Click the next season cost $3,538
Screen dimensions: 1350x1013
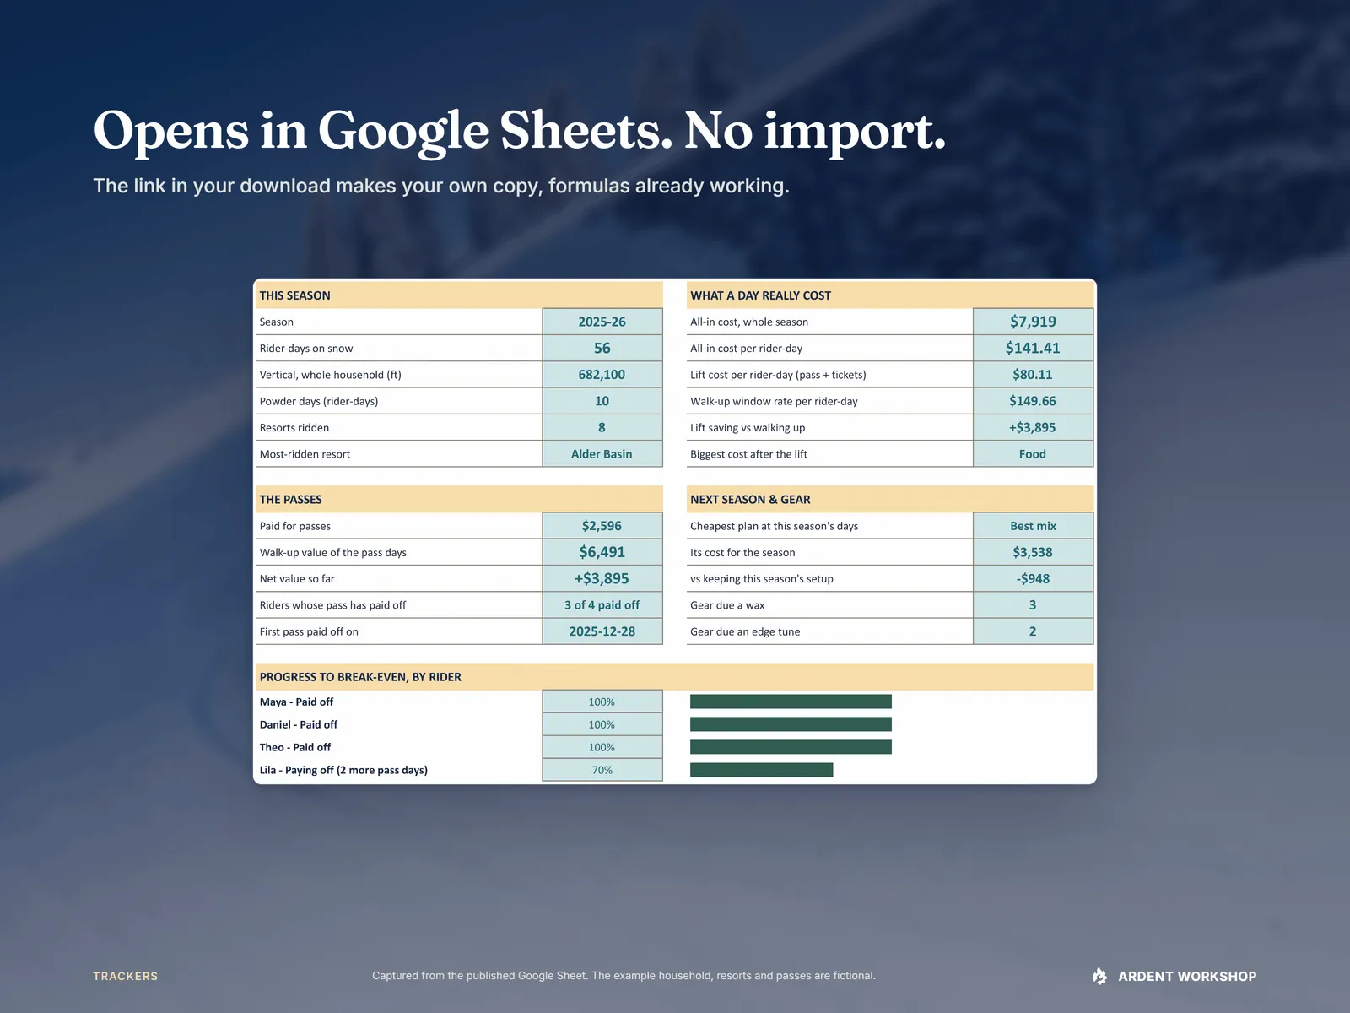[x=1033, y=552]
